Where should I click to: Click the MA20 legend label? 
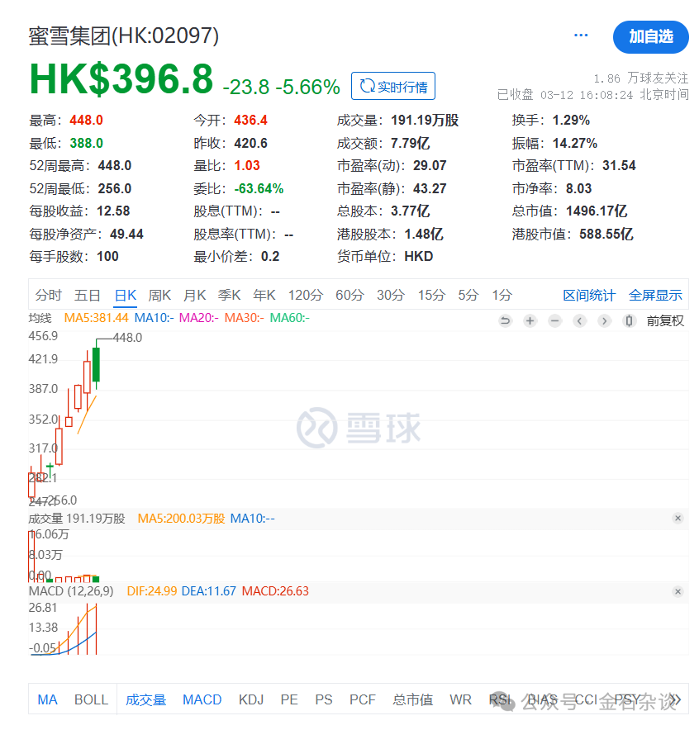(x=199, y=318)
